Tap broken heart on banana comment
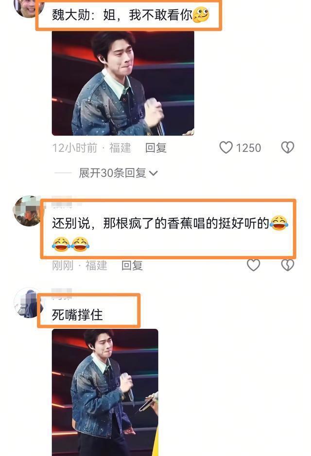Viewport: 311px width, 456px height. tap(288, 265)
